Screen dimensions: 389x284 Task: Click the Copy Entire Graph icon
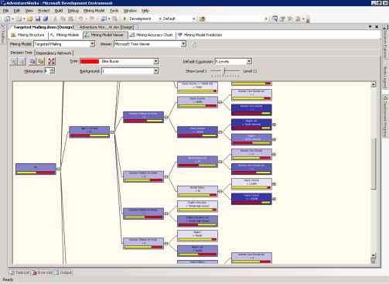[41, 61]
